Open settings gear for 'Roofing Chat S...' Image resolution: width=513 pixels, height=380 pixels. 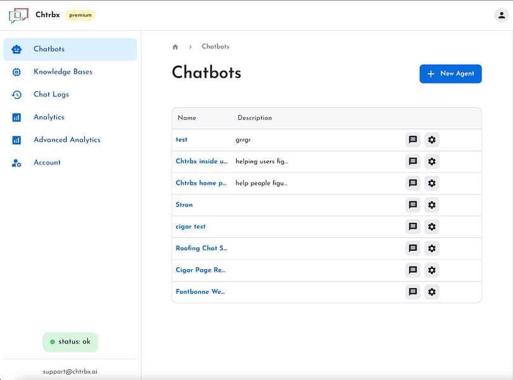pos(432,248)
